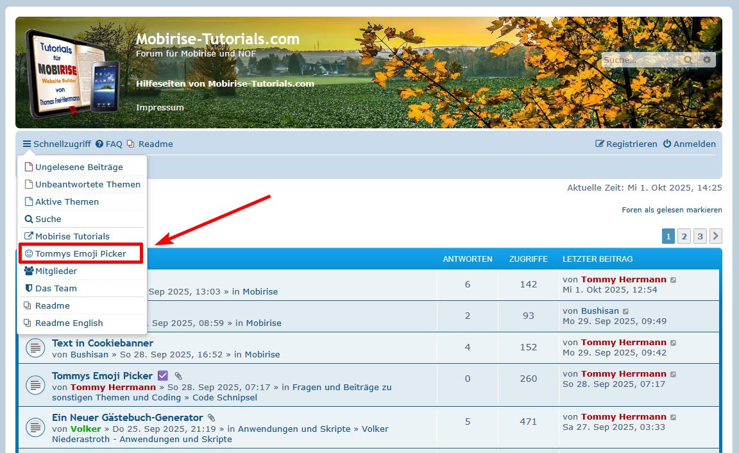Open last poster Bushisan profile
Viewport: 739px width, 453px height.
pos(600,311)
